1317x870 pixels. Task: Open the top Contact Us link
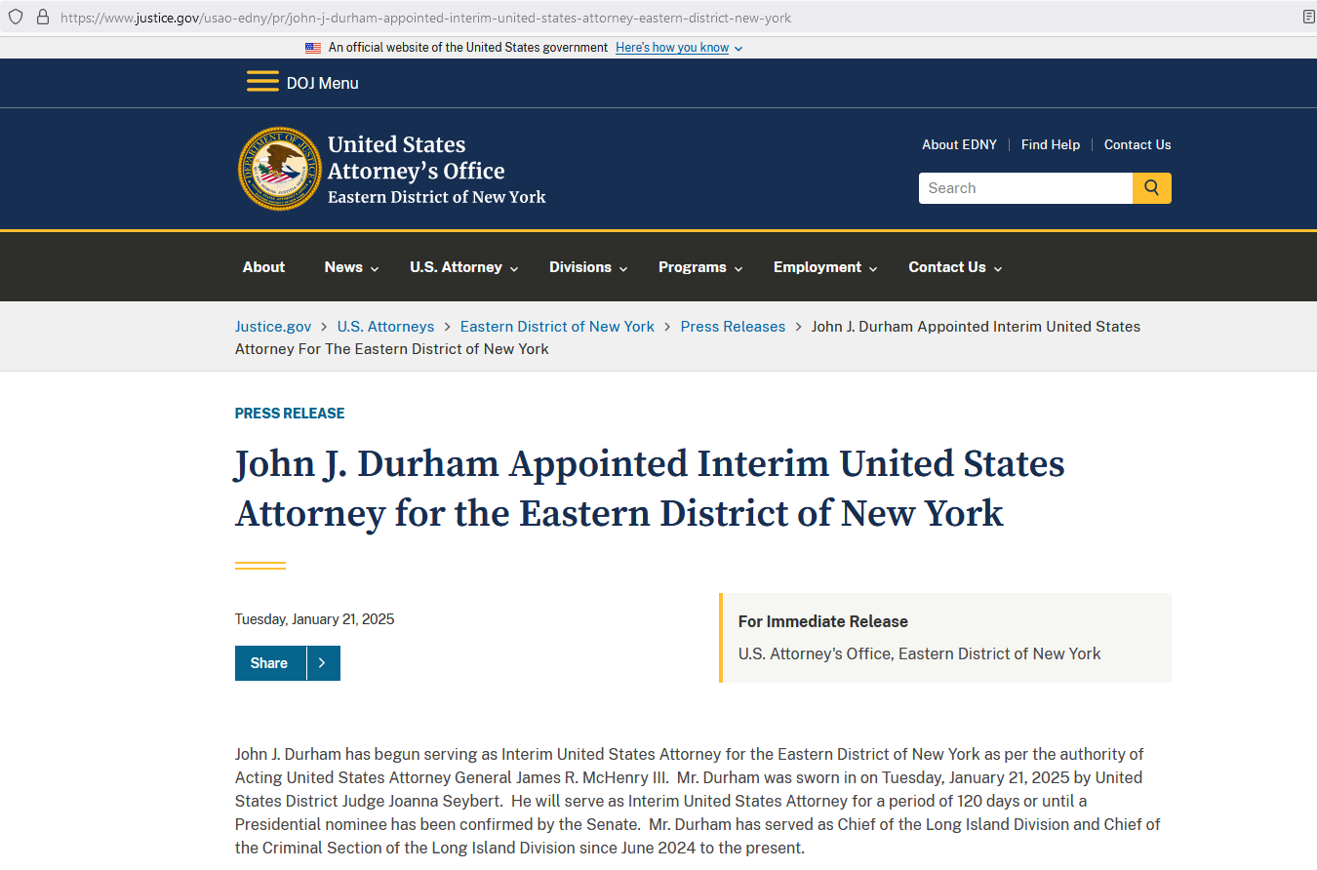click(1137, 144)
